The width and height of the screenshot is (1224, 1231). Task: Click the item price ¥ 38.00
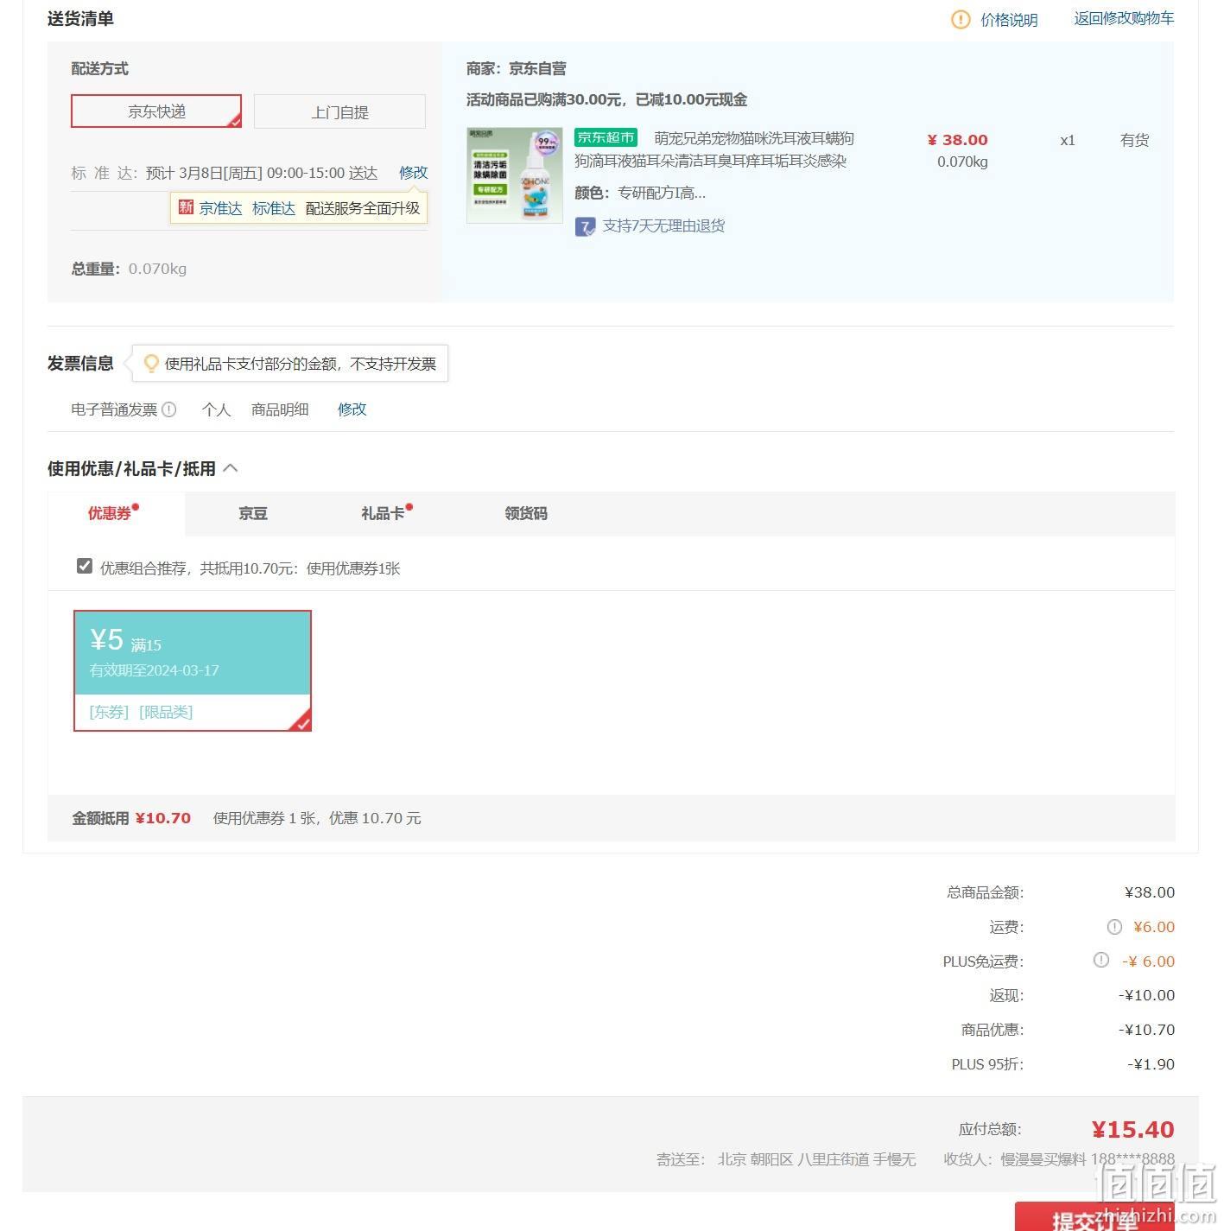point(957,140)
